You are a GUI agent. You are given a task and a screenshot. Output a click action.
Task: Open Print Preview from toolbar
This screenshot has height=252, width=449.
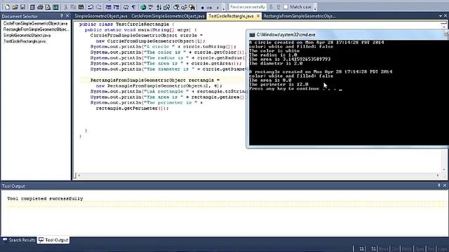[x=48, y=7]
